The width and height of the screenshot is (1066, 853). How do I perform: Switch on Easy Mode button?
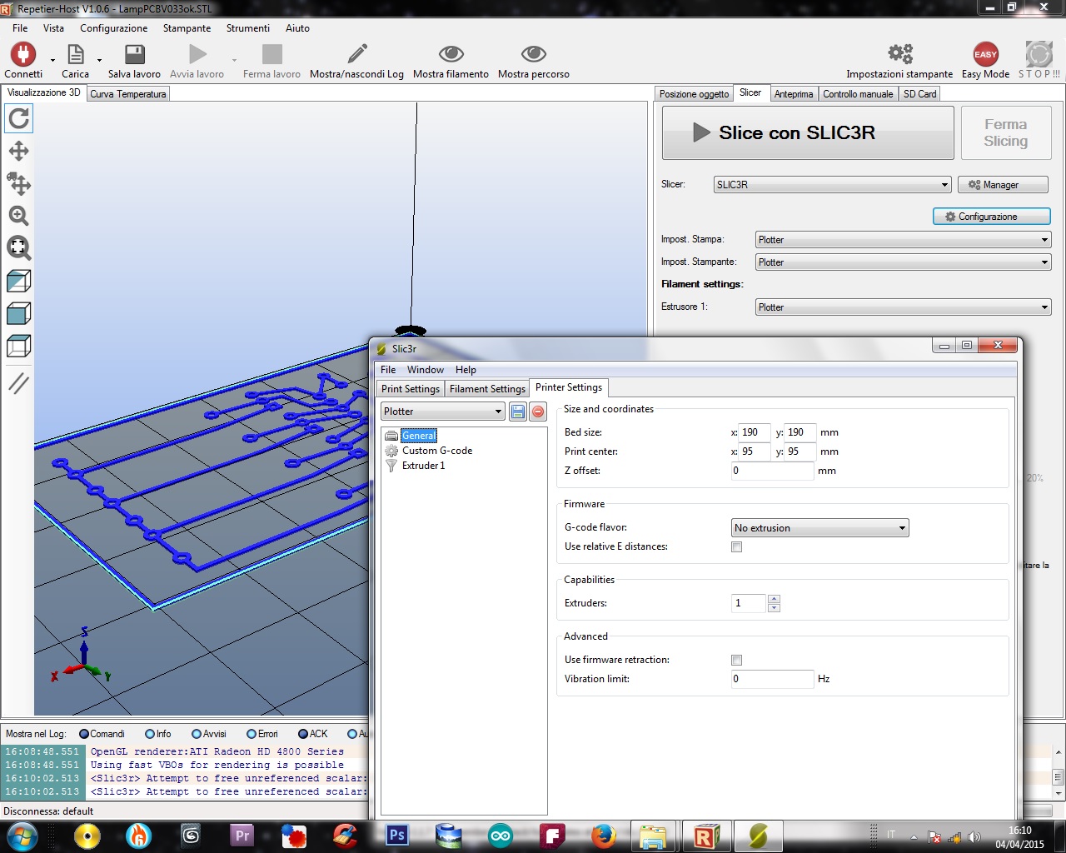[x=985, y=55]
